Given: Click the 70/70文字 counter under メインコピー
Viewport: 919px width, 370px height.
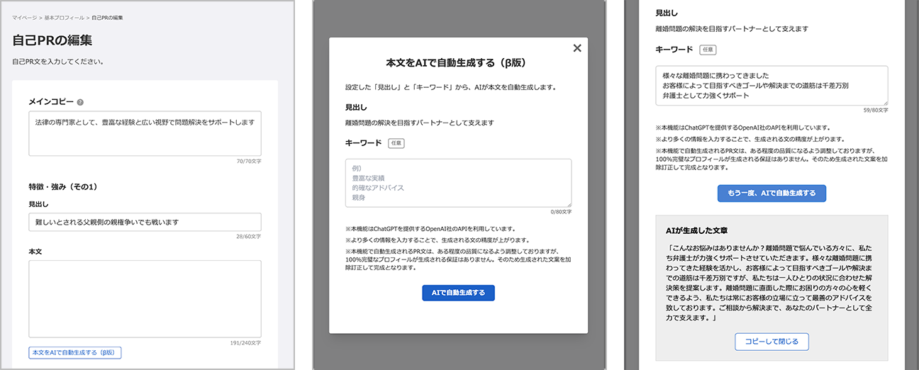Looking at the screenshot, I should point(248,161).
